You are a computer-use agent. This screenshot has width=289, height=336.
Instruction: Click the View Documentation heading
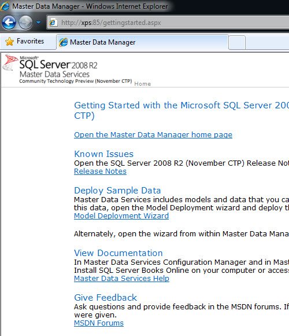(118, 253)
